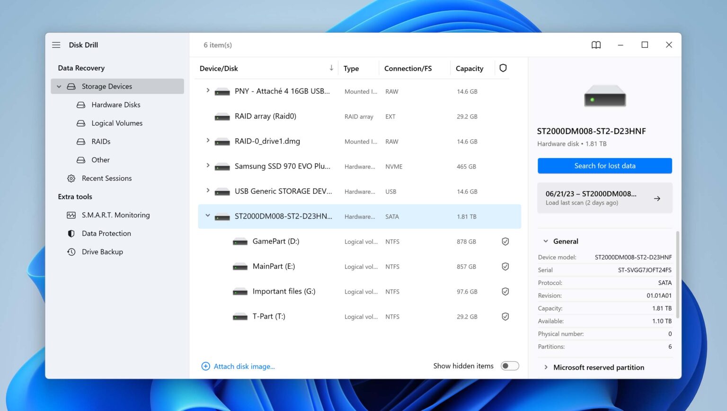Open the hamburger menu
Viewport: 727px width, 411px height.
click(x=56, y=45)
